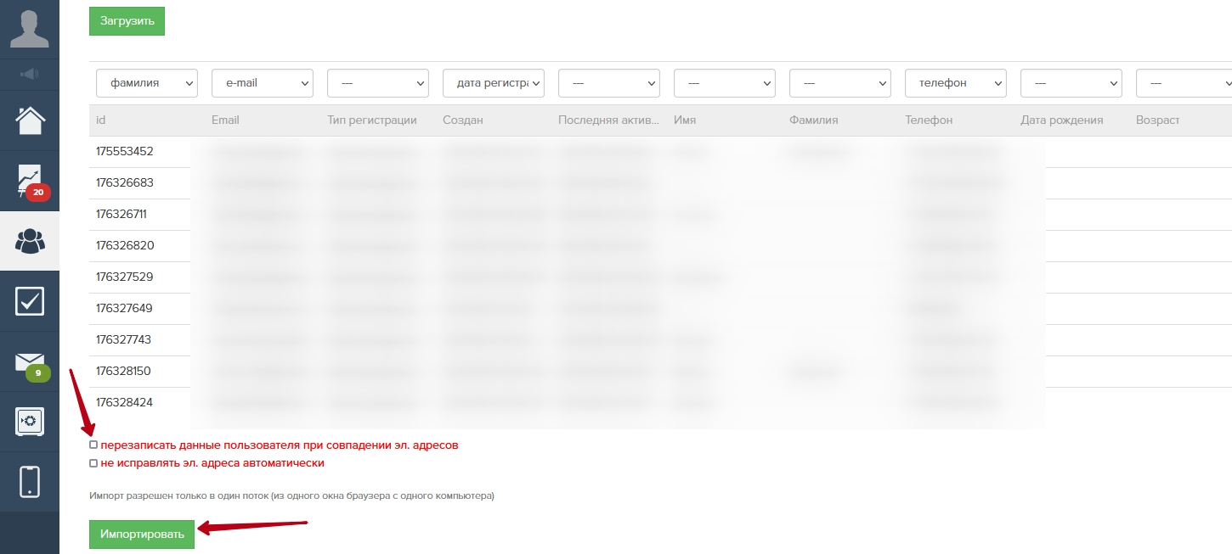The width and height of the screenshot is (1232, 554).
Task: Open the 'телефон' column mapping dropdown
Action: 956,83
